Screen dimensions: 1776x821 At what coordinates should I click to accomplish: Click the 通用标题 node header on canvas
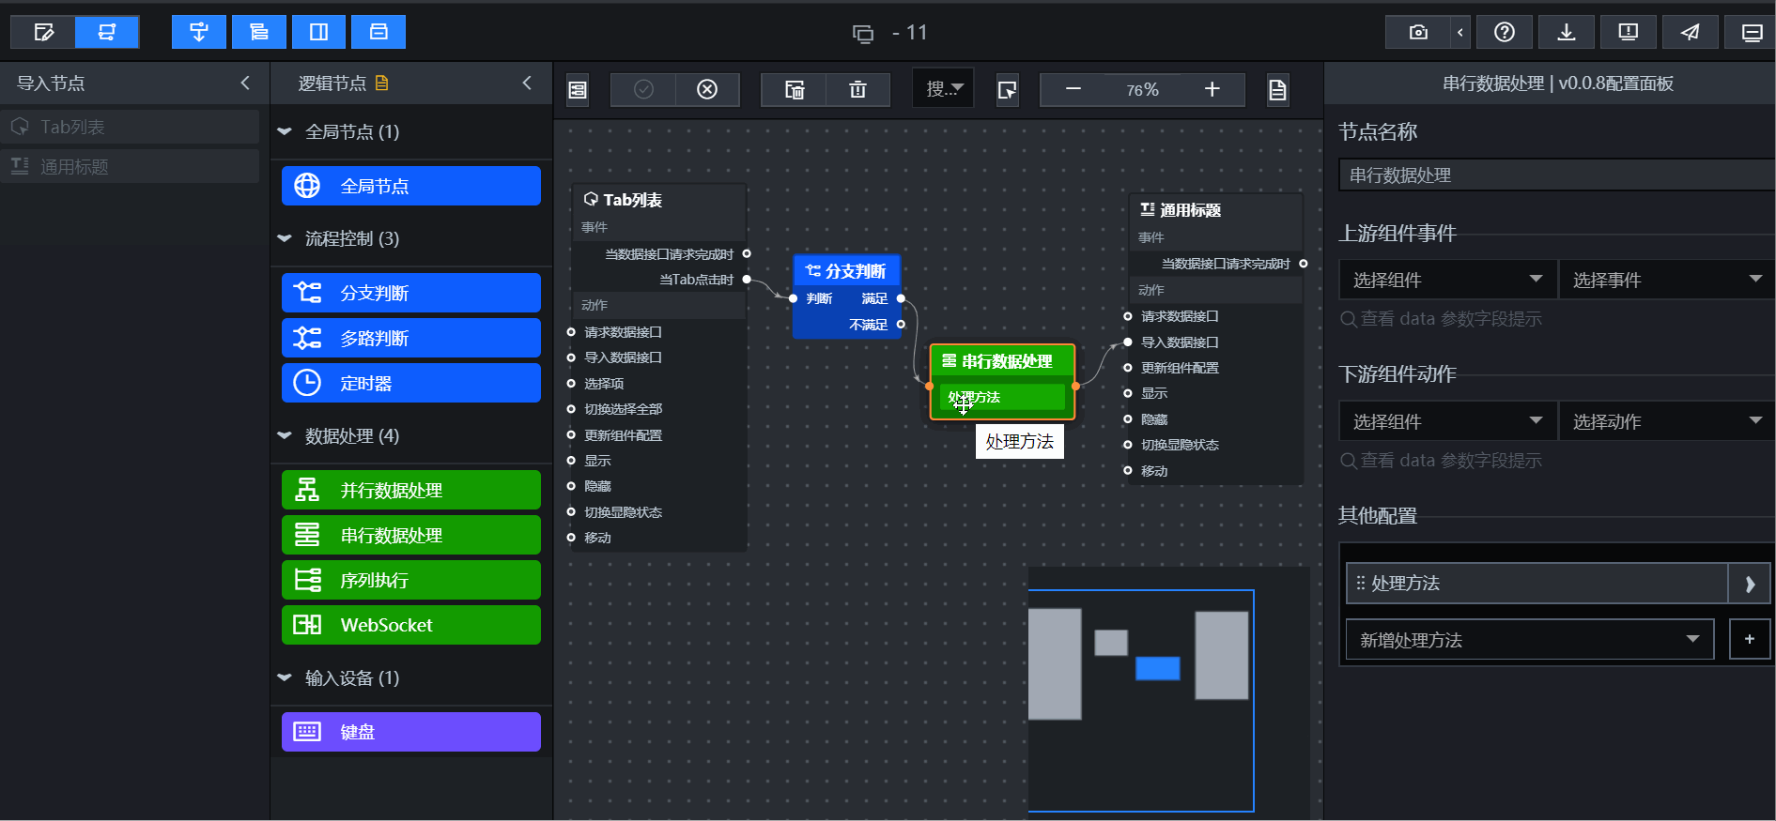tap(1215, 210)
